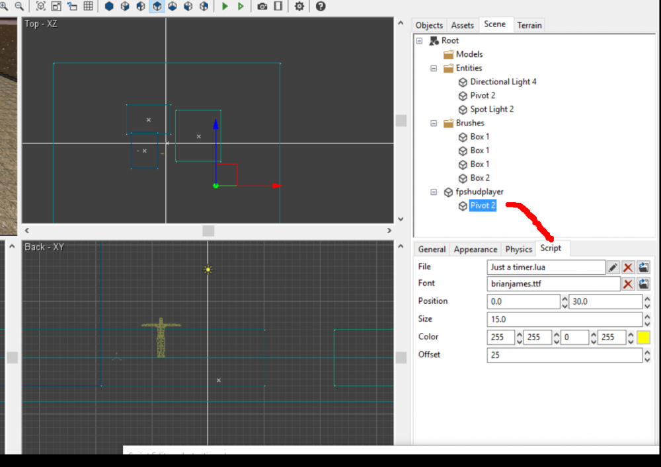
Task: Switch to the Terrain tab
Action: point(529,25)
